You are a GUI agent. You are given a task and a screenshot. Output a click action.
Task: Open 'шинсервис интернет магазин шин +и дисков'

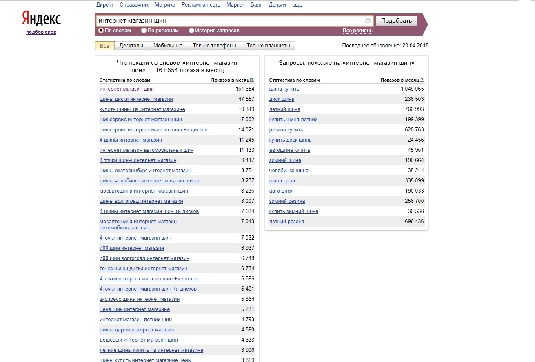click(153, 130)
